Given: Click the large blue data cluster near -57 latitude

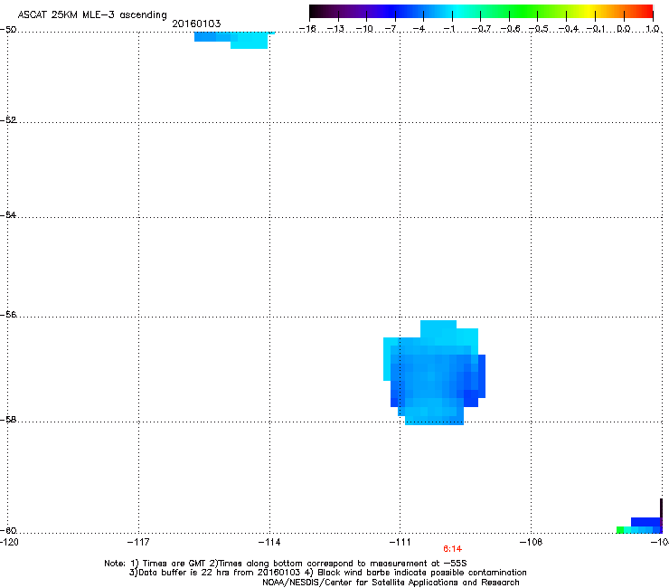Looking at the screenshot, I should tap(434, 373).
